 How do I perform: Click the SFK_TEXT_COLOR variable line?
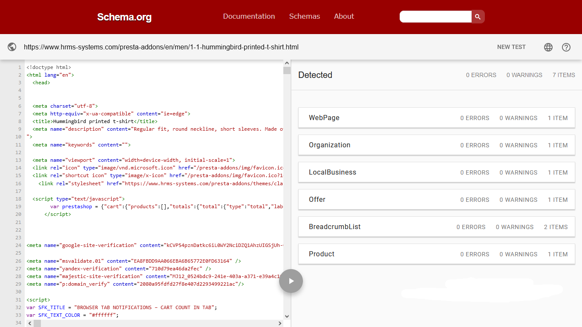point(72,315)
